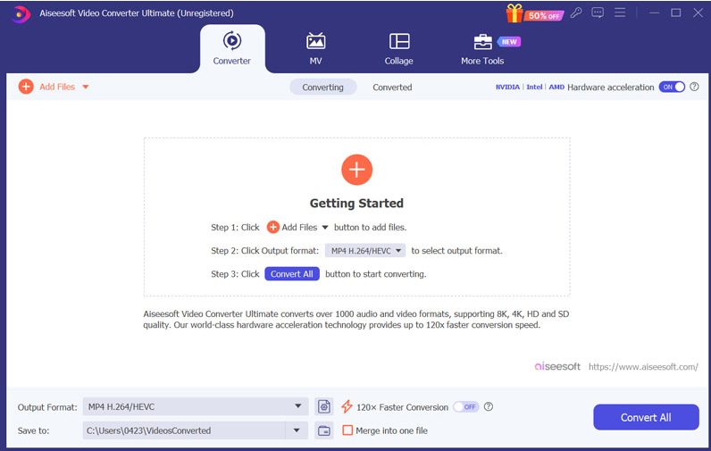Click the main Convert All button
Viewport: 711px width, 451px height.
point(646,417)
